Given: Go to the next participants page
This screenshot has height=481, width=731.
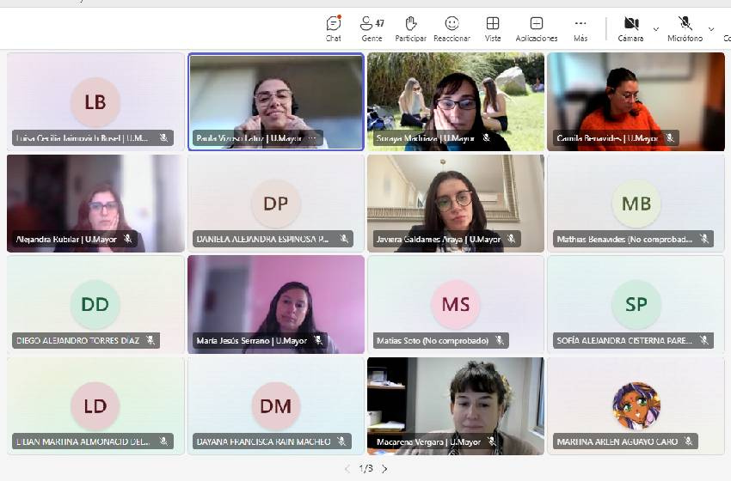Looking at the screenshot, I should [384, 469].
